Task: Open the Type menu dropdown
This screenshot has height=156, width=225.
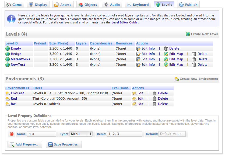Action: tap(81, 134)
